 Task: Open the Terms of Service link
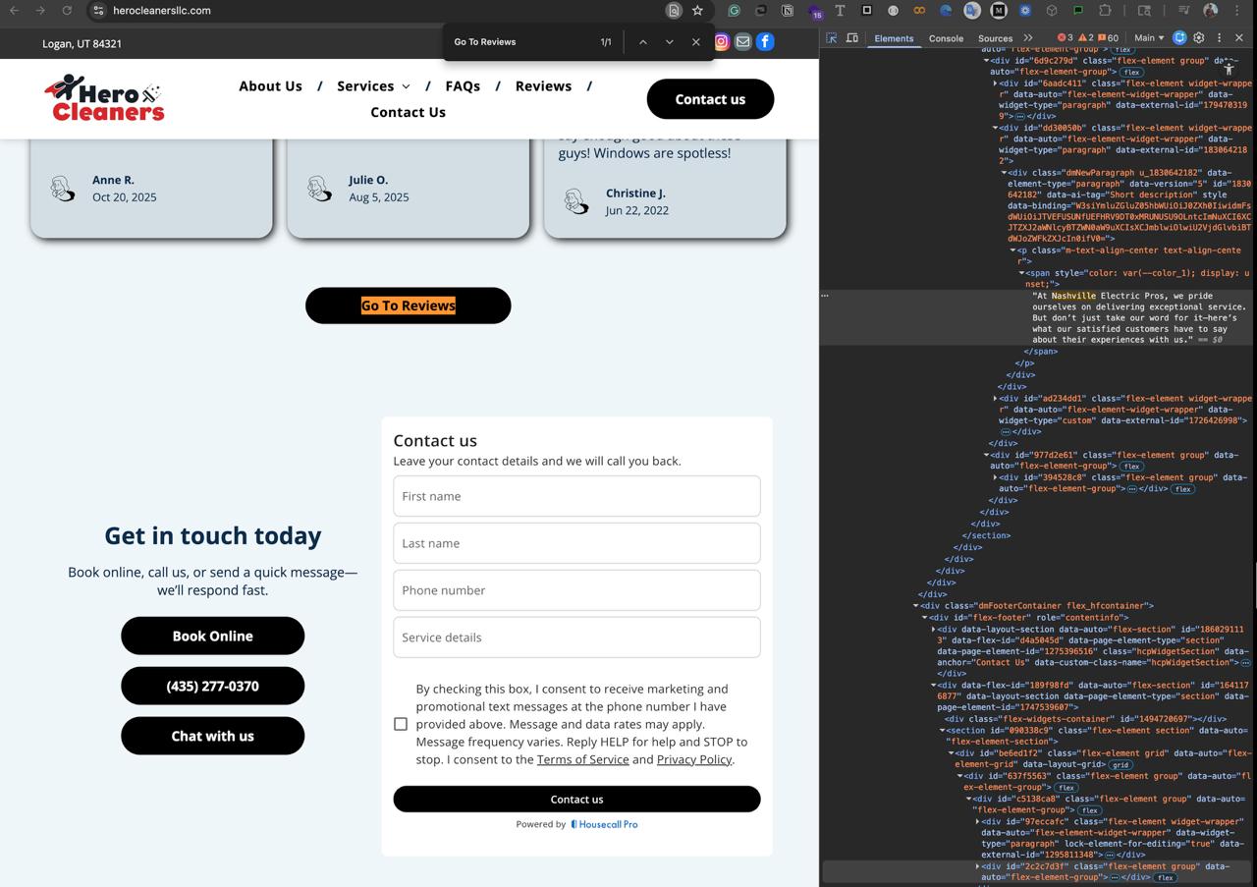582,759
